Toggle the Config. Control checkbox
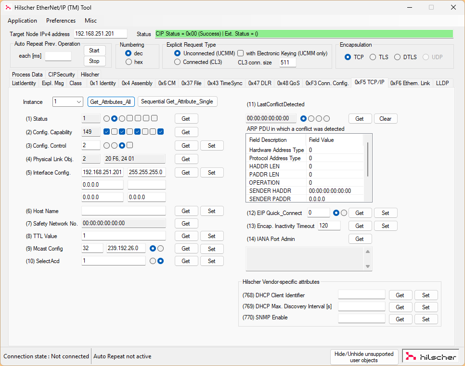 click(x=129, y=145)
